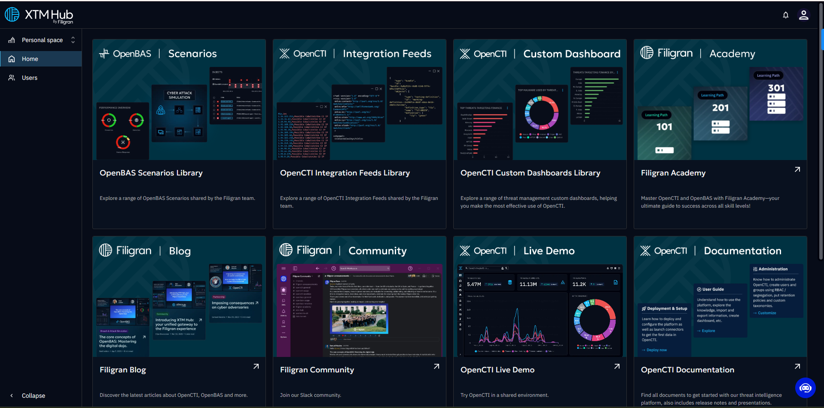
Task: Click the OpenBAS logo in Scenarios banner
Action: [125, 54]
